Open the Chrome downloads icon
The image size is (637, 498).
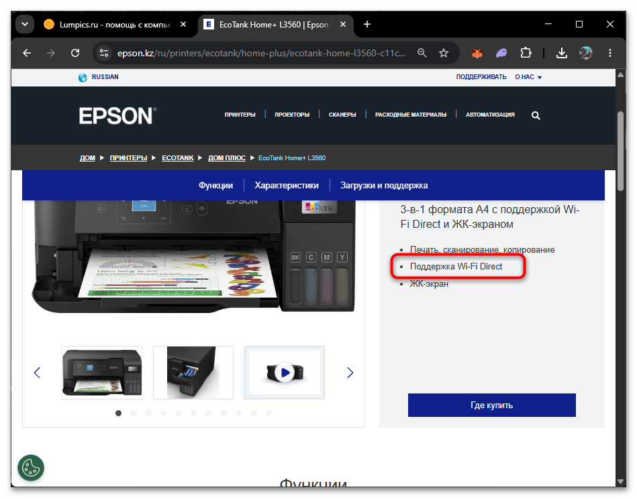click(x=561, y=53)
